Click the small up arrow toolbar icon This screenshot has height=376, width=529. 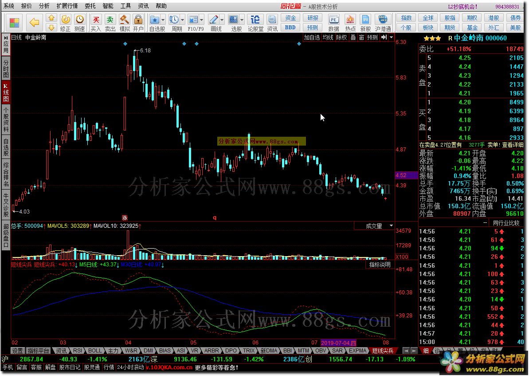tap(51, 18)
